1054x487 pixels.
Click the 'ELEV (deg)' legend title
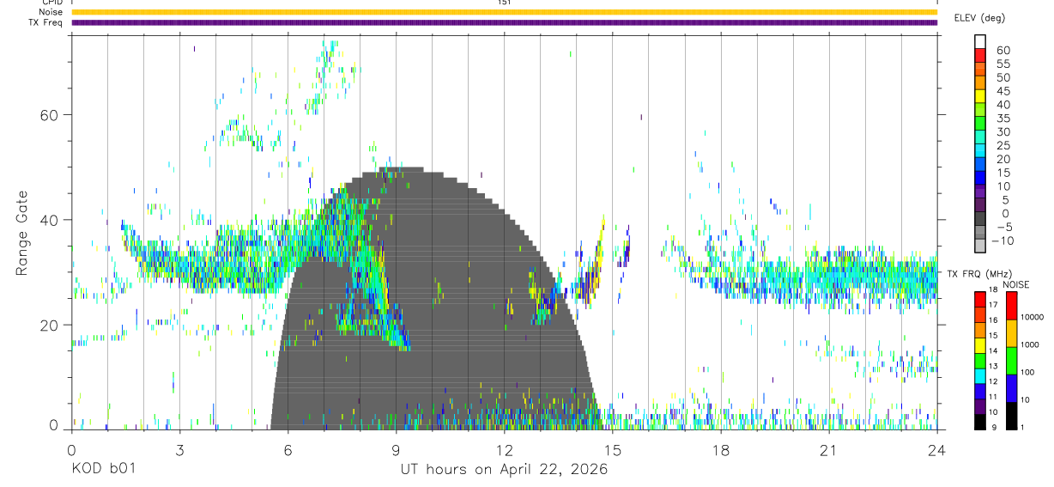click(979, 17)
